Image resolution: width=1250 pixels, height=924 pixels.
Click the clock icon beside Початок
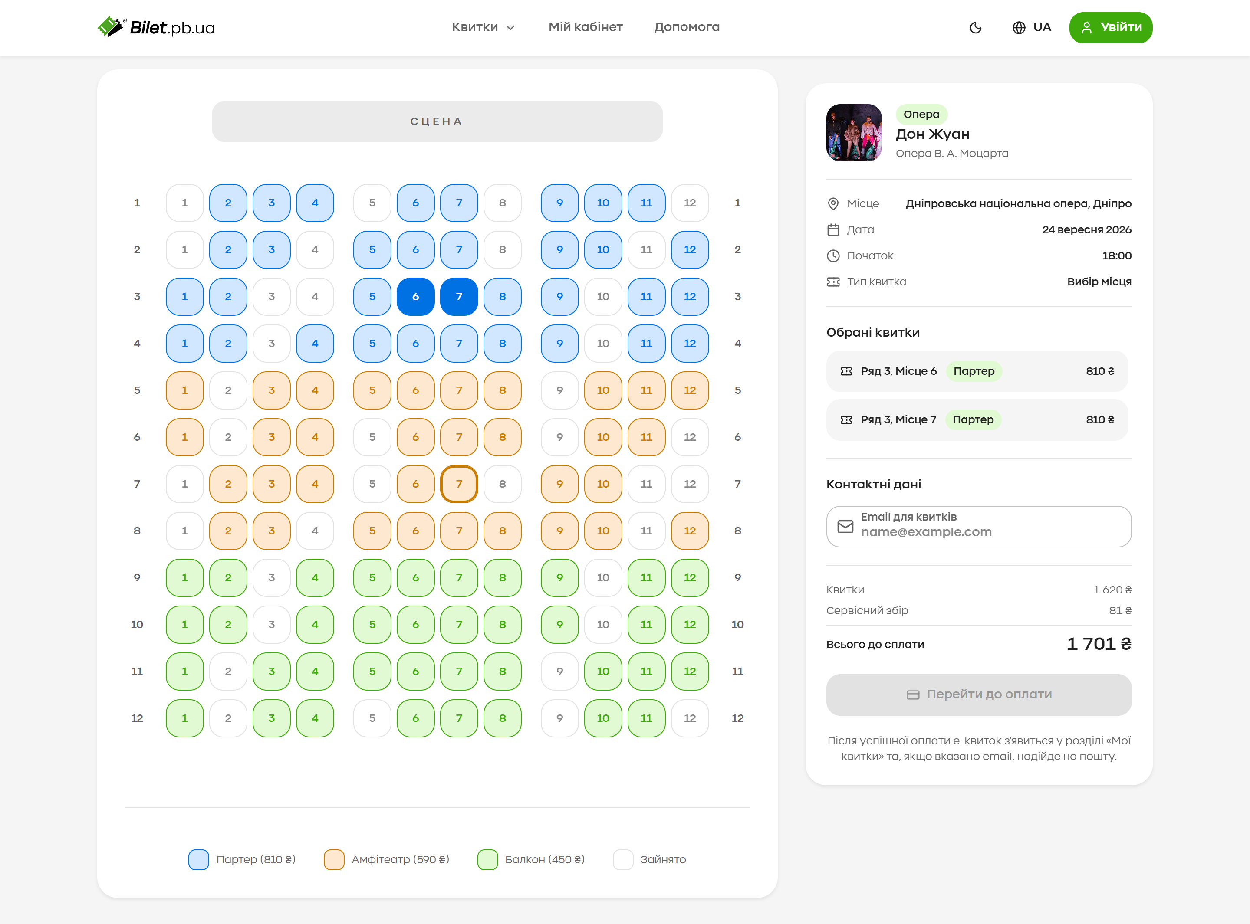click(x=833, y=256)
